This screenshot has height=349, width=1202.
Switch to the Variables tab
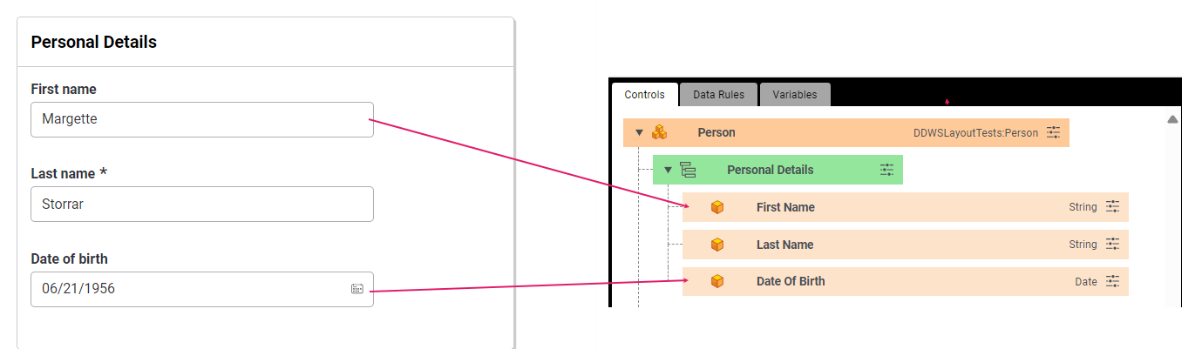click(x=795, y=95)
